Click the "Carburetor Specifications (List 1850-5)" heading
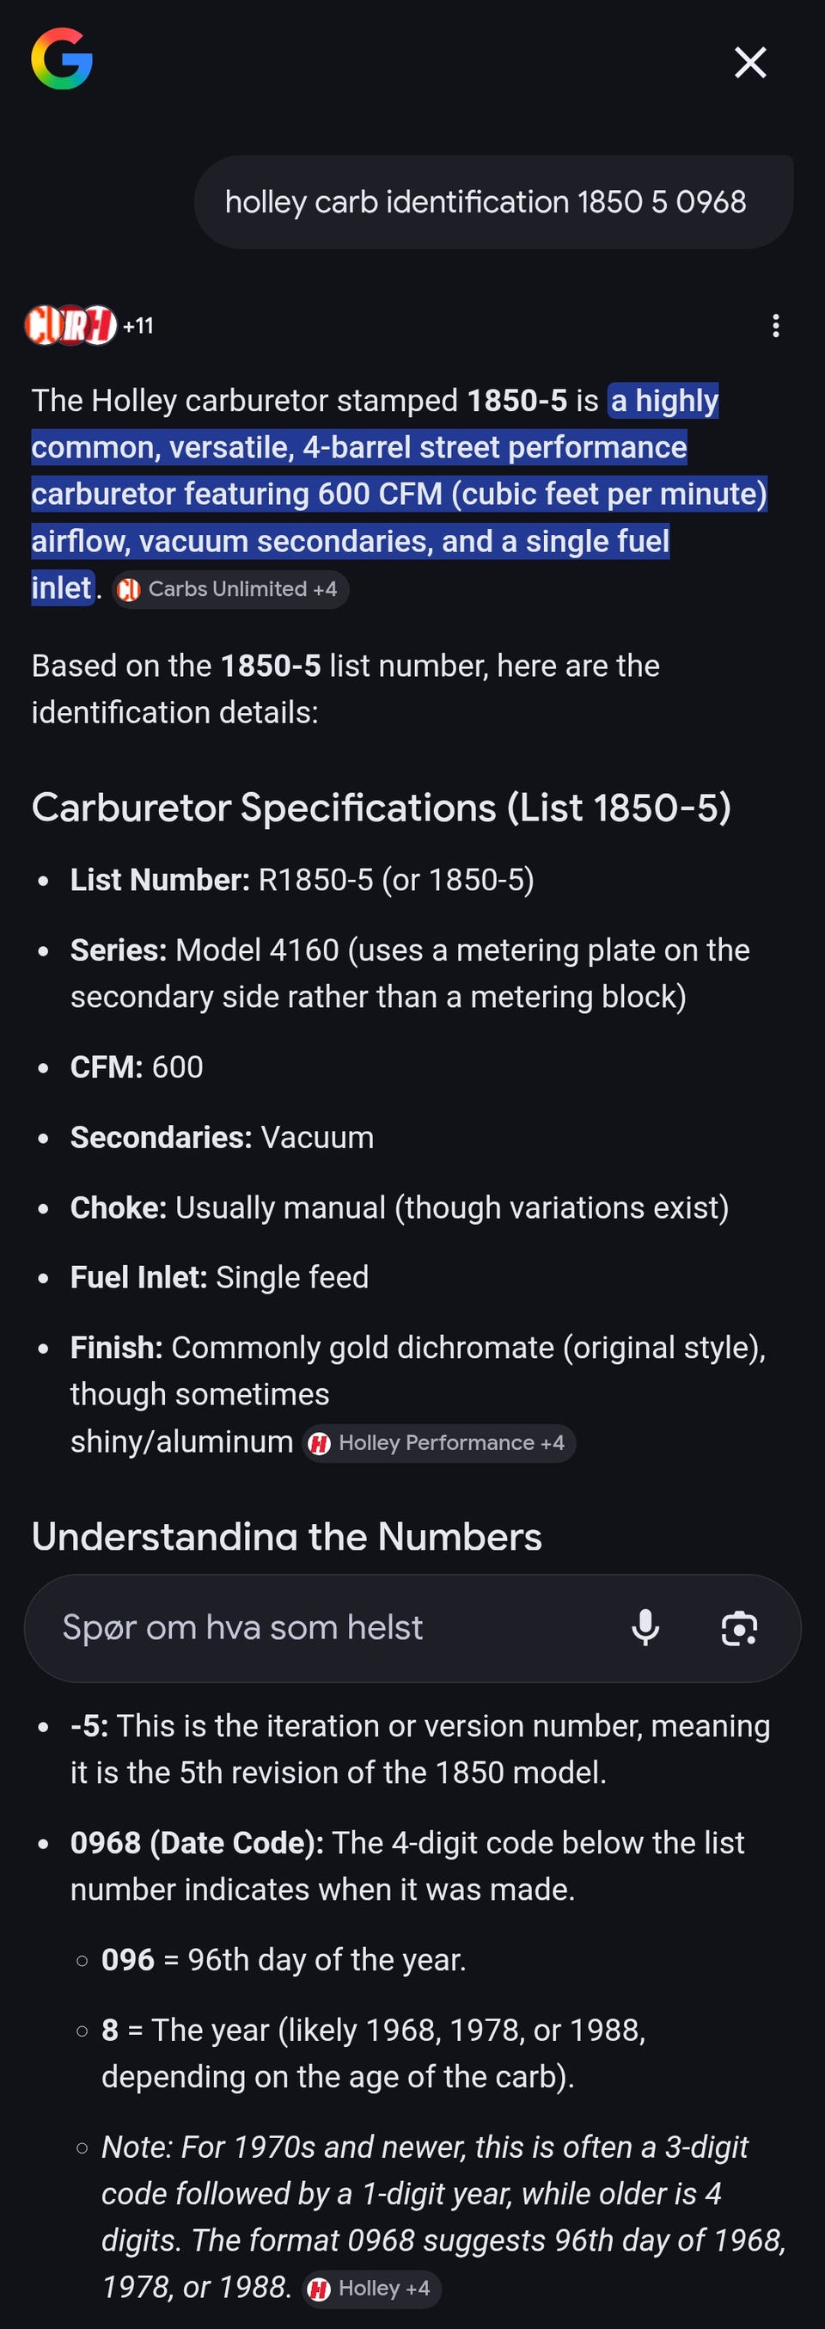 (x=381, y=808)
